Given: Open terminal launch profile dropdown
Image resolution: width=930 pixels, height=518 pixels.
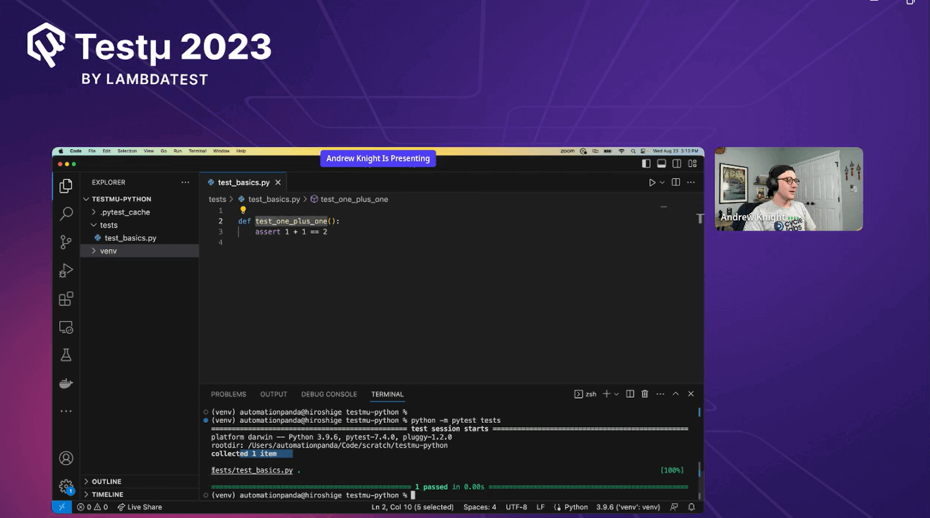Looking at the screenshot, I should (x=617, y=394).
